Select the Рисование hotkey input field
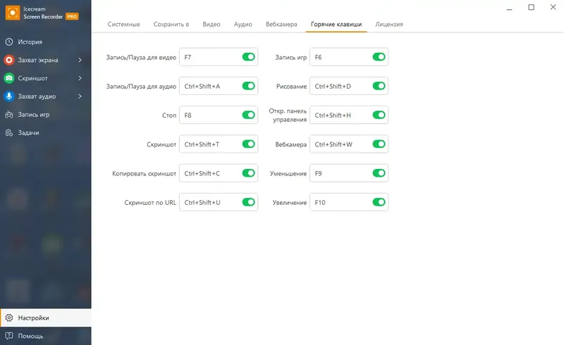The height and width of the screenshot is (345, 564). click(341, 87)
